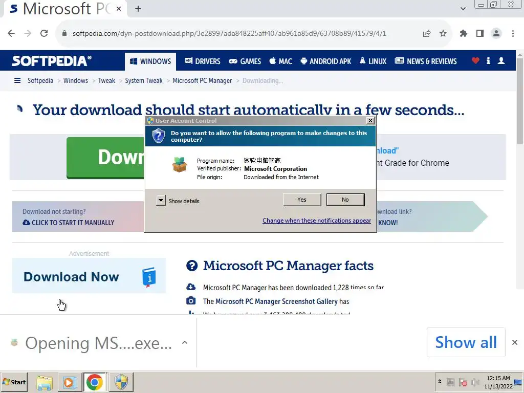Viewport: 524px width, 393px height.
Task: Show all downloads
Action: (466, 342)
